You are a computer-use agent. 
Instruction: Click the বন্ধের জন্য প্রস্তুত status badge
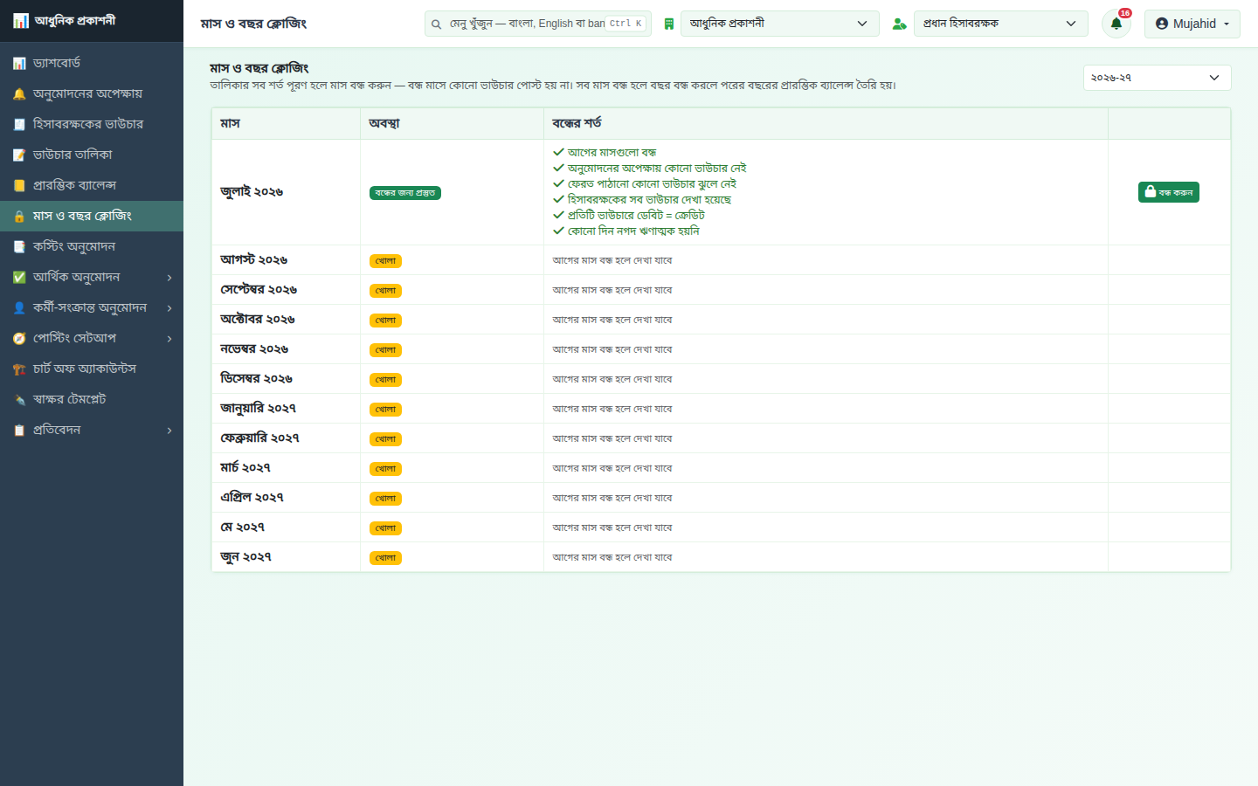(x=405, y=193)
